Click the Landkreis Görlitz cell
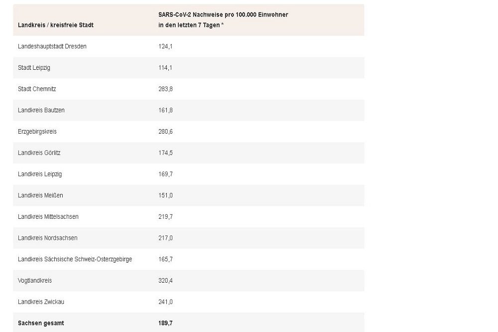Image resolution: width=498 pixels, height=332 pixels. [39, 153]
